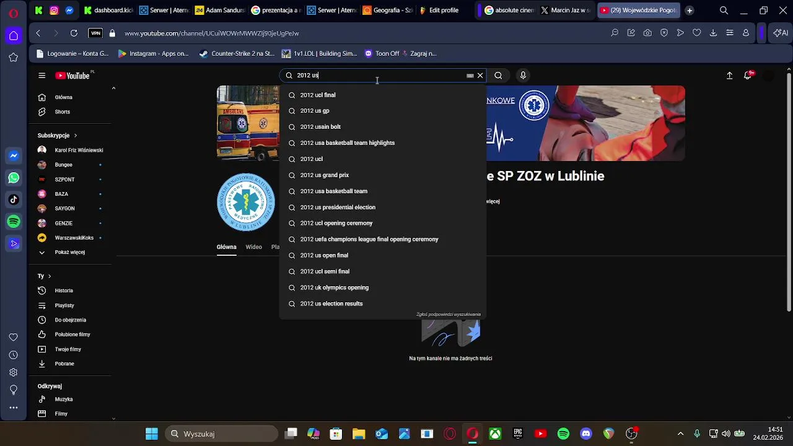
Task: Open Messenger in Opera sidebar
Action: [14, 156]
